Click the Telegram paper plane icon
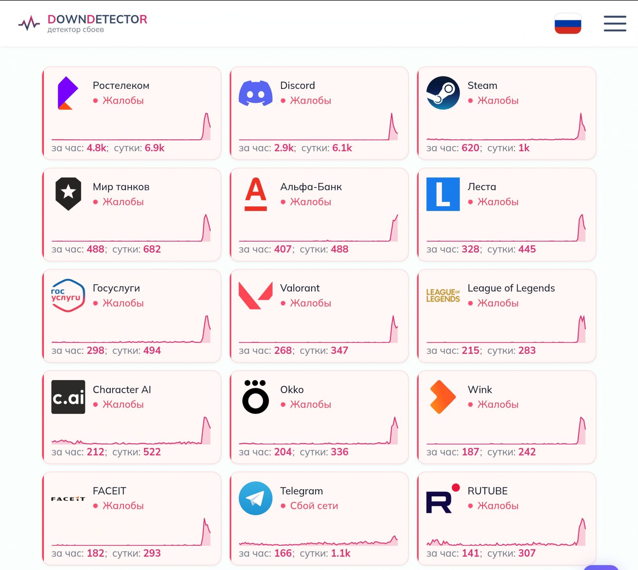 255,498
